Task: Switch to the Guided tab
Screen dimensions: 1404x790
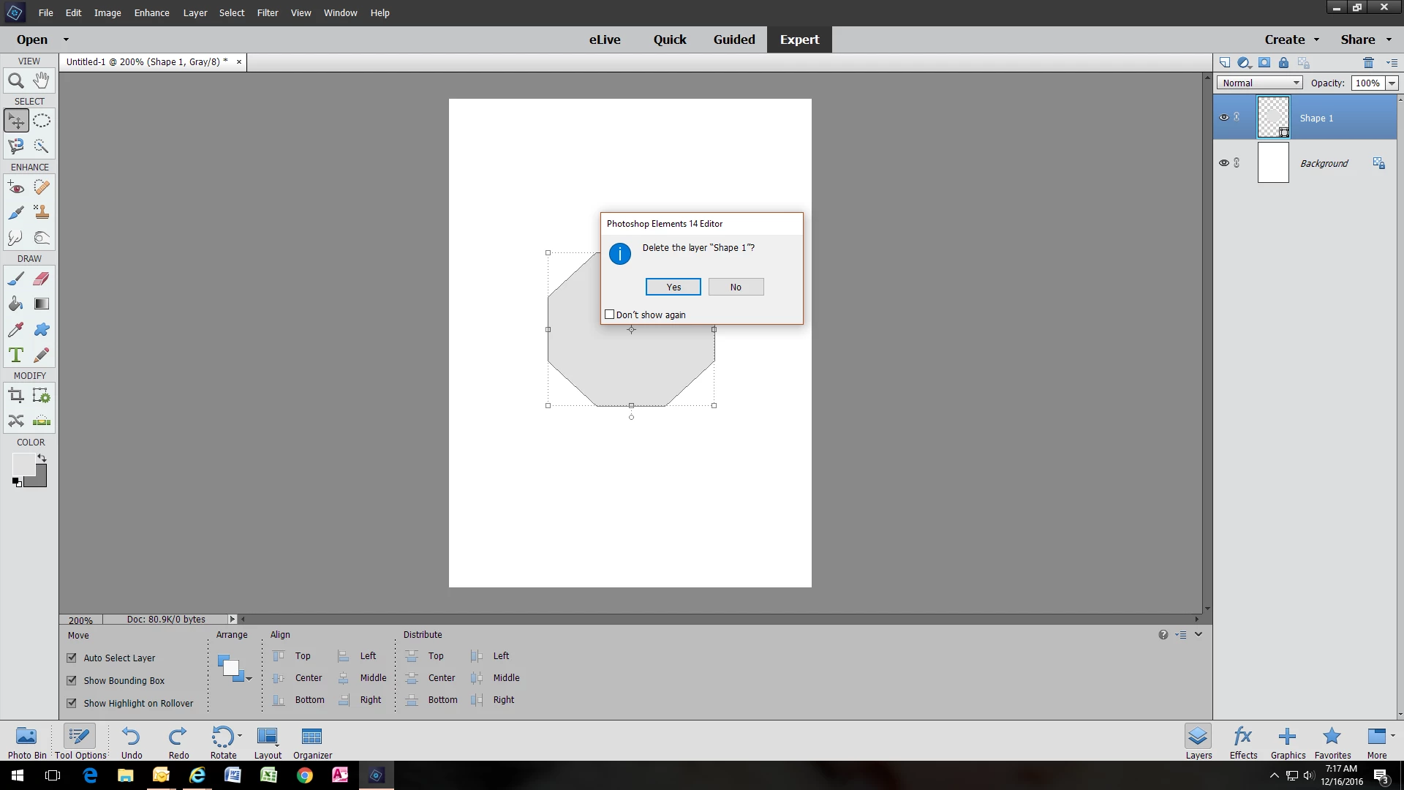Action: pos(733,39)
